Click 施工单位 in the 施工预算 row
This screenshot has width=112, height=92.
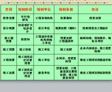coord(44,50)
